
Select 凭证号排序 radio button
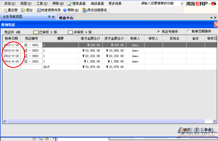[159, 32]
